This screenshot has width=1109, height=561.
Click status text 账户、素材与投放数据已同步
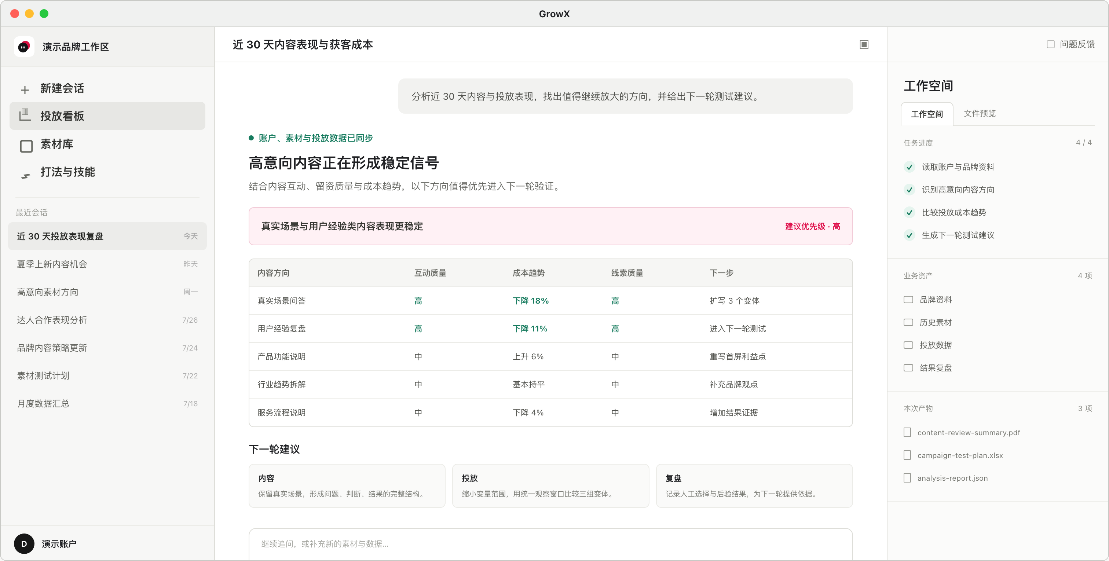(x=315, y=138)
